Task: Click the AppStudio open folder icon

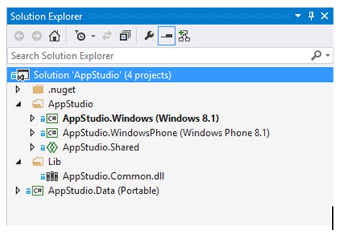Action: click(38, 104)
